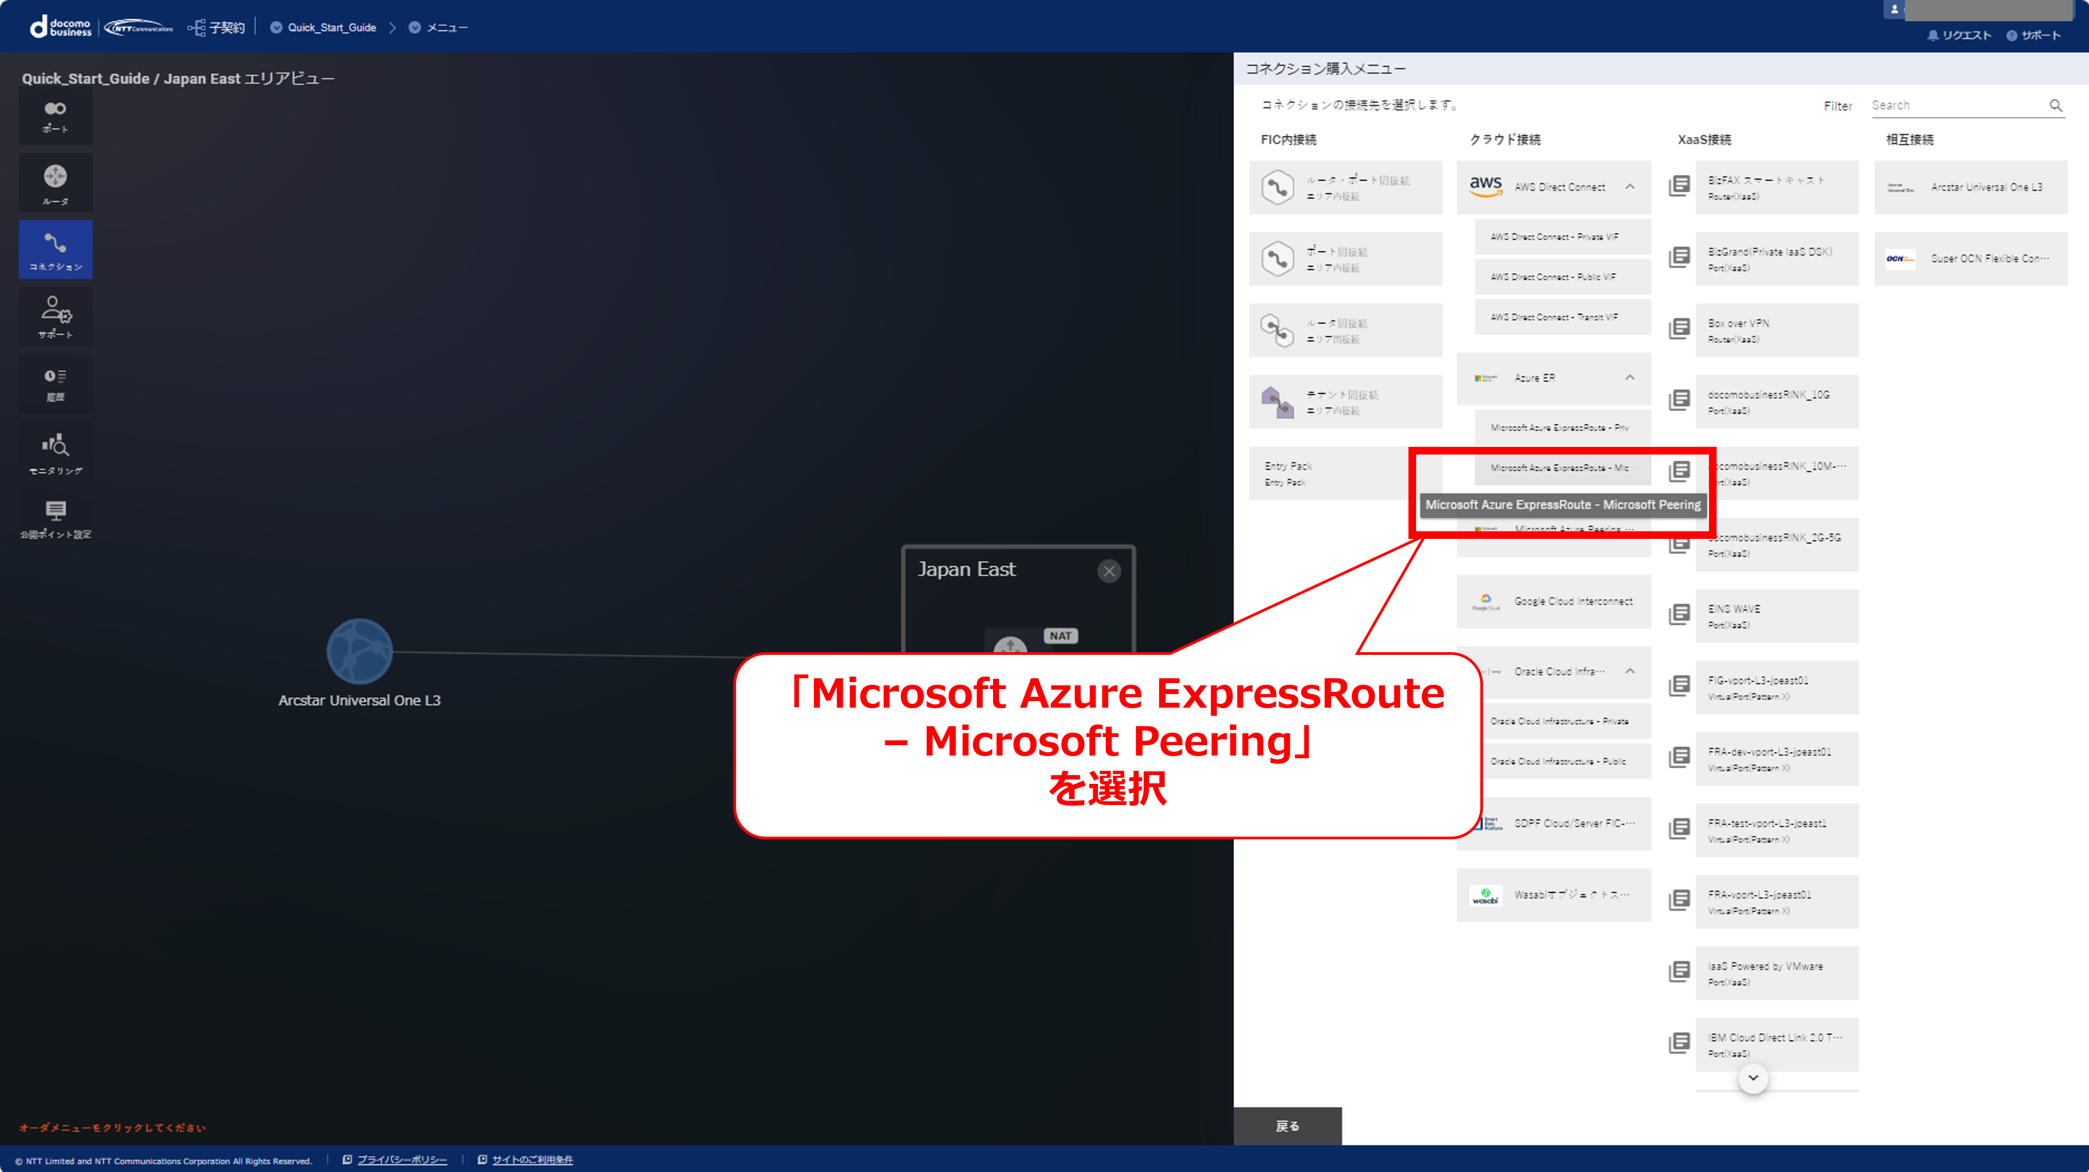Viewport: 2089px width, 1172px height.
Task: Select Wasabi object storage connection
Action: [x=1553, y=895]
